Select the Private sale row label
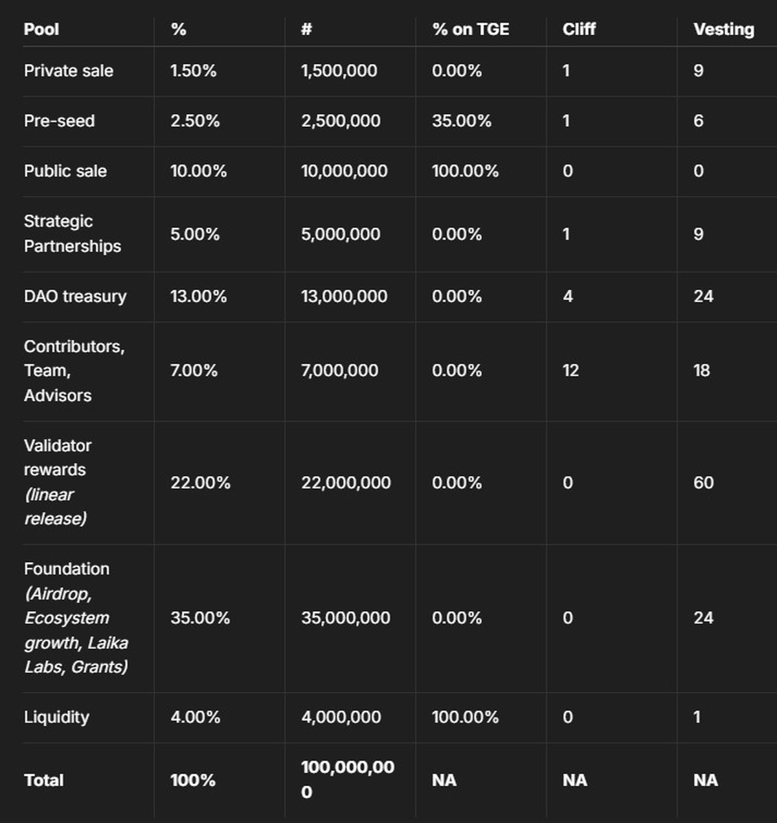777x823 pixels. click(69, 71)
